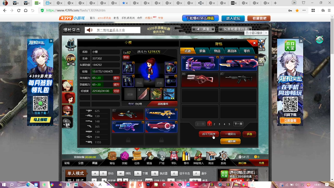
Task: Sort backpack with 战斗力排序 button
Action: click(209, 134)
